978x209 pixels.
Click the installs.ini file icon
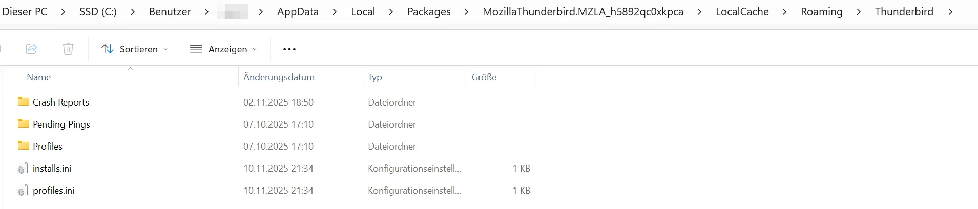tap(23, 168)
